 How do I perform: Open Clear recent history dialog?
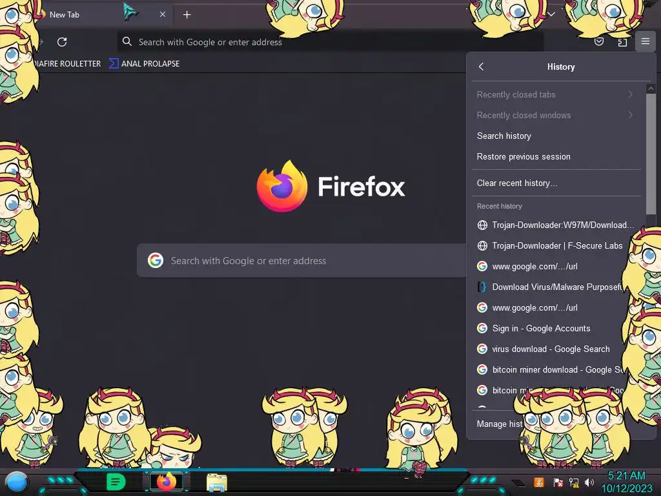[555, 183]
